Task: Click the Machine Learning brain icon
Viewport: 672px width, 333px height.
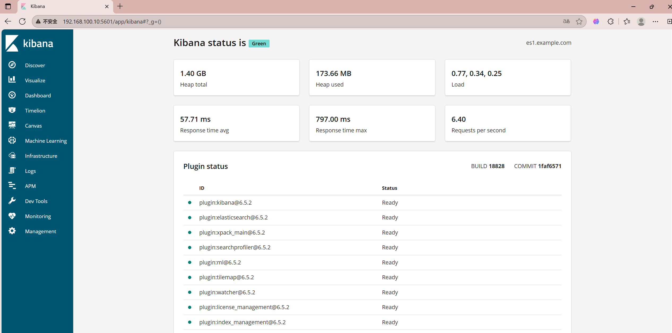Action: pyautogui.click(x=12, y=140)
